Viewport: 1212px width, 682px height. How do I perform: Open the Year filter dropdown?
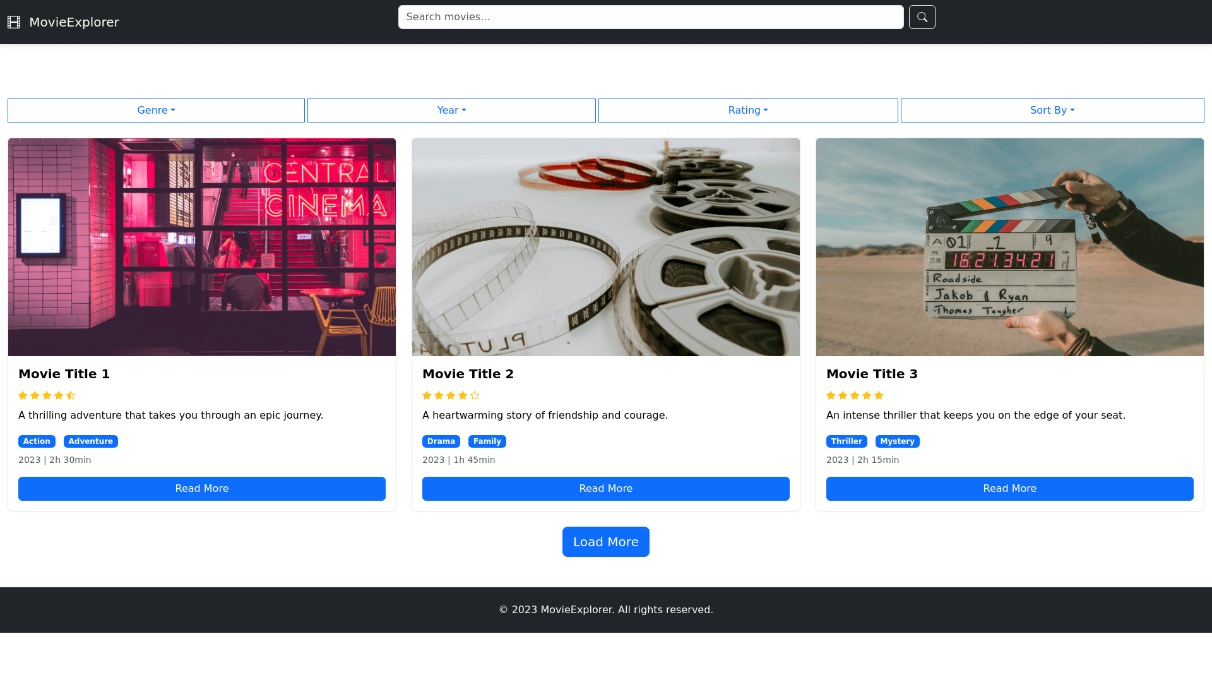pyautogui.click(x=451, y=110)
